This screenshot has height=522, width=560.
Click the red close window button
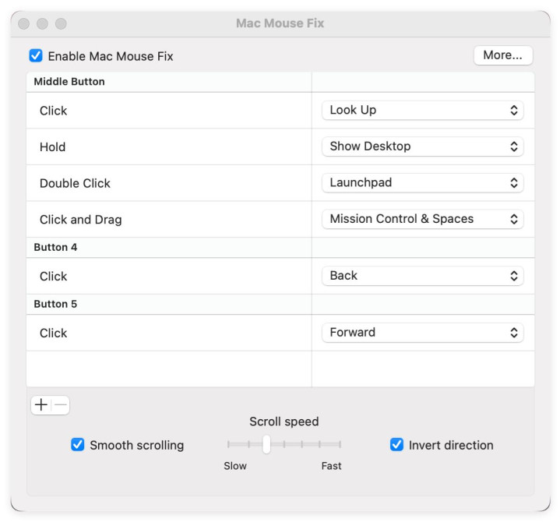[24, 24]
